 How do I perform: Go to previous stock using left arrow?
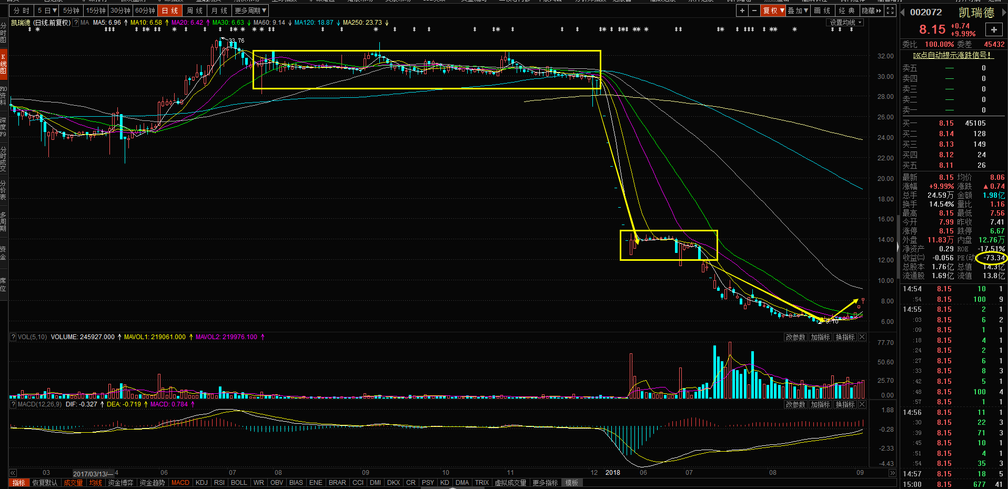[x=903, y=12]
